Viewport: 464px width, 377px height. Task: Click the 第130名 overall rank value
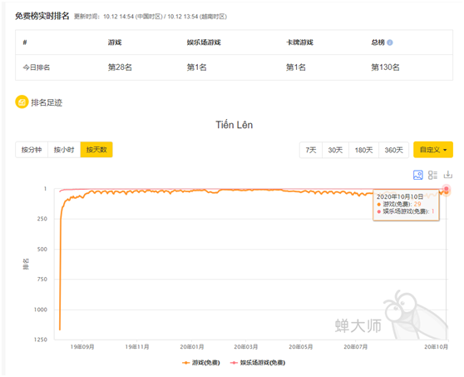pos(385,67)
